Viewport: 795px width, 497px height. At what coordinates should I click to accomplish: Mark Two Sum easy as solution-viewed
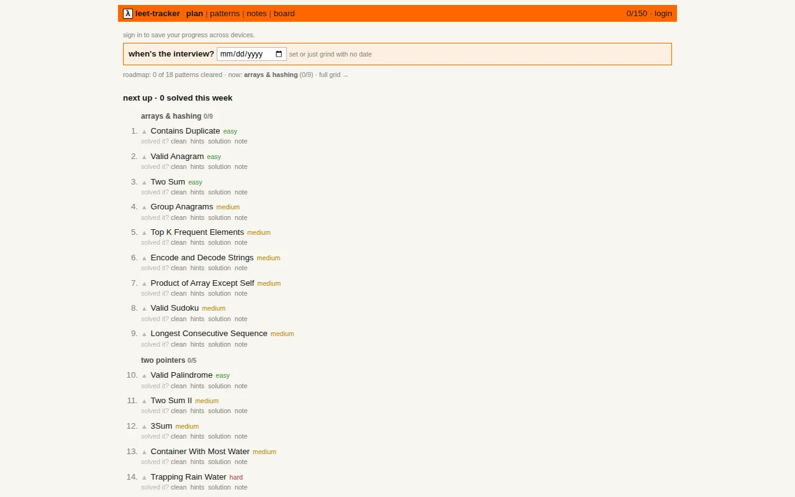[x=219, y=193]
